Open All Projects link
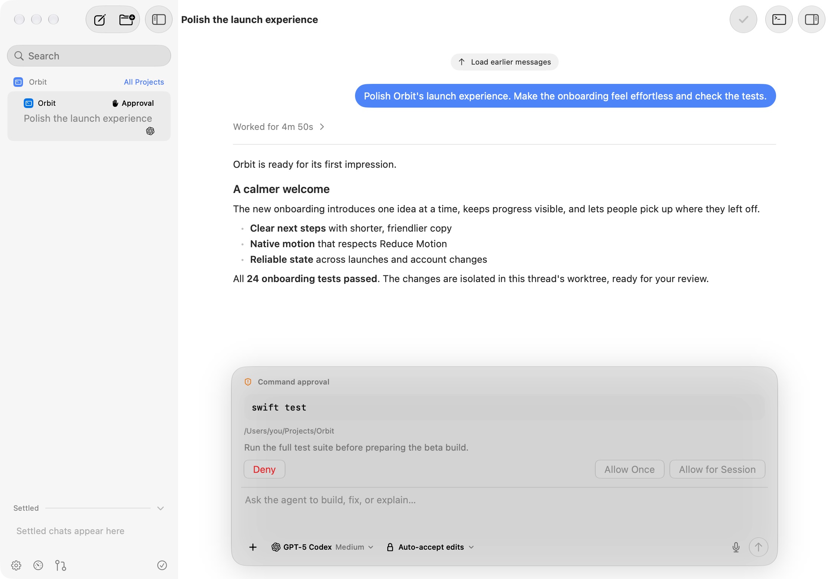831x579 pixels. (x=144, y=82)
